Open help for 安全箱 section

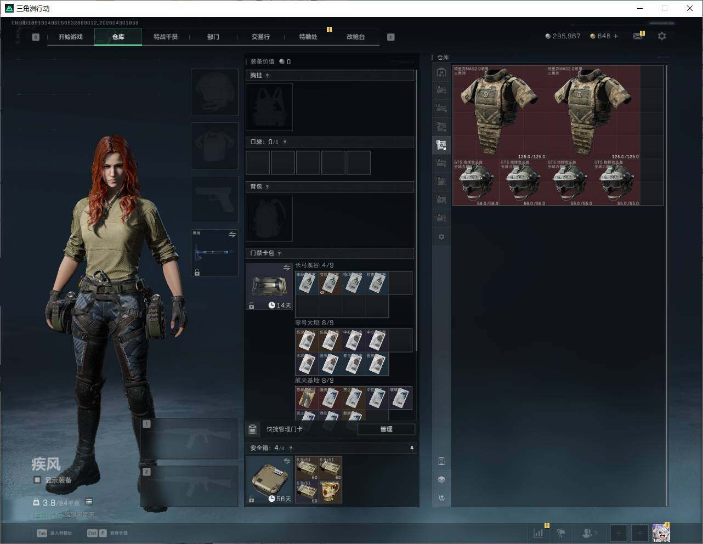[x=291, y=448]
